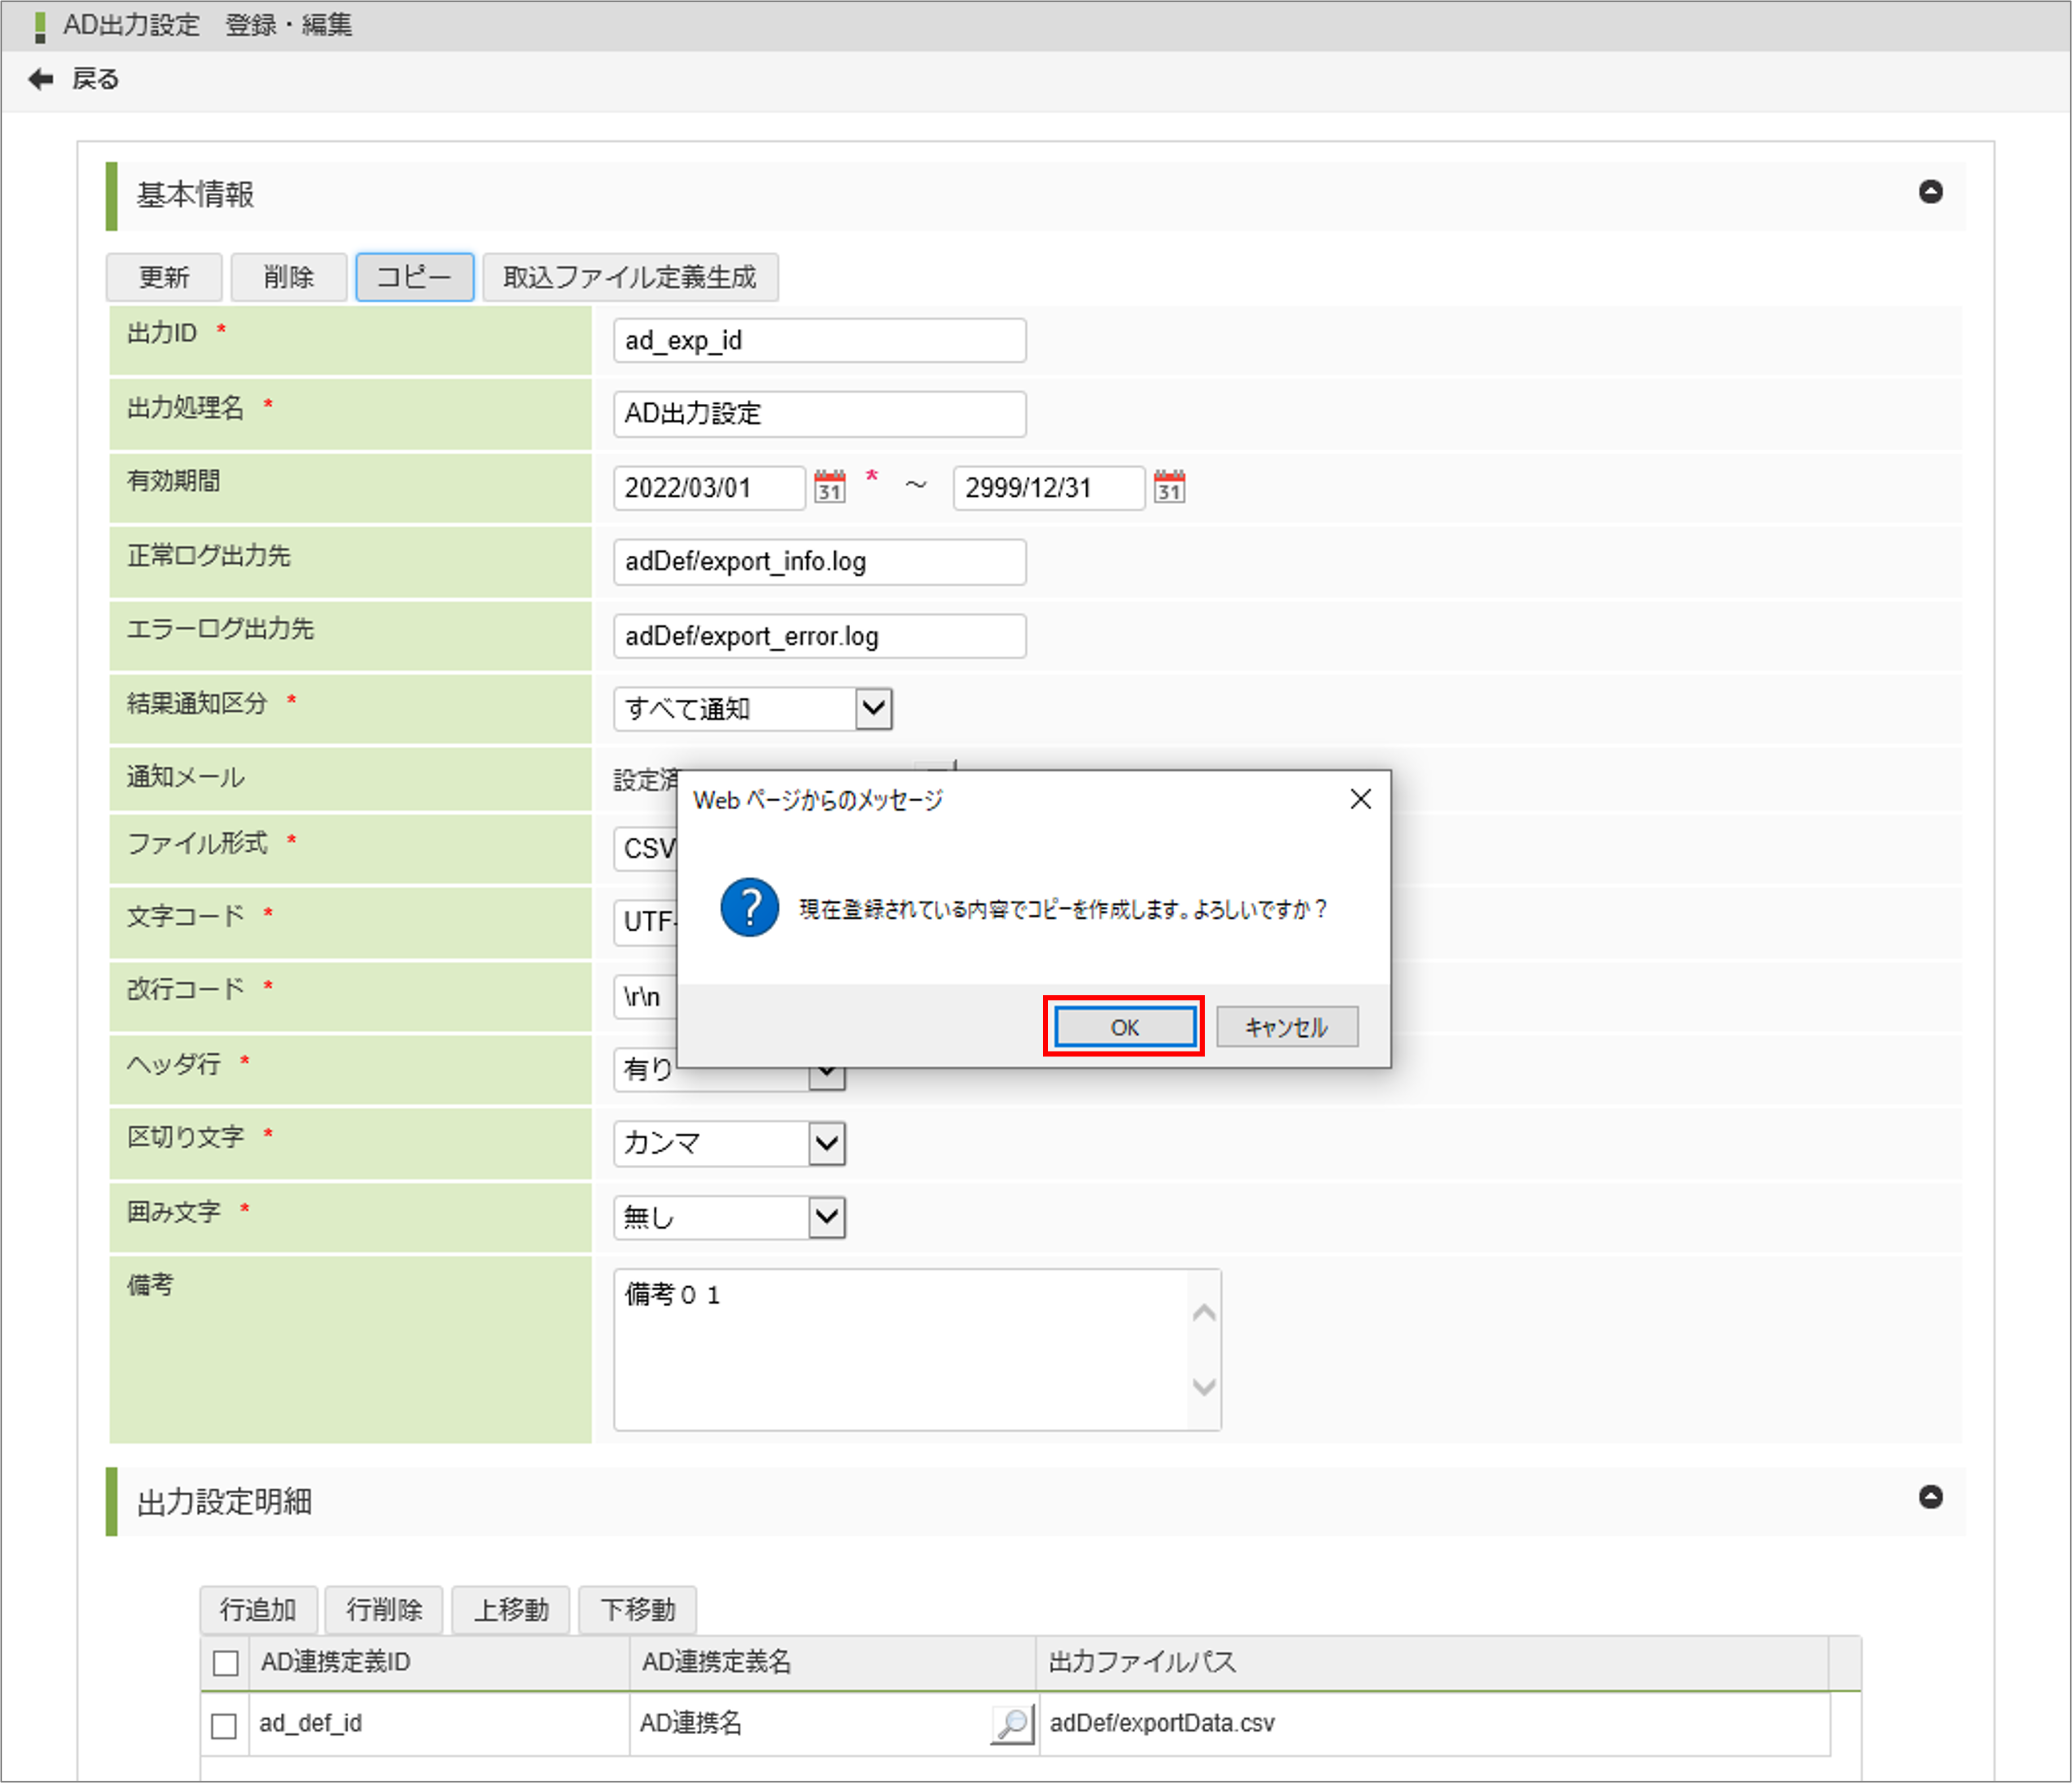Check the ad_def_id row checkbox

pyautogui.click(x=224, y=1725)
